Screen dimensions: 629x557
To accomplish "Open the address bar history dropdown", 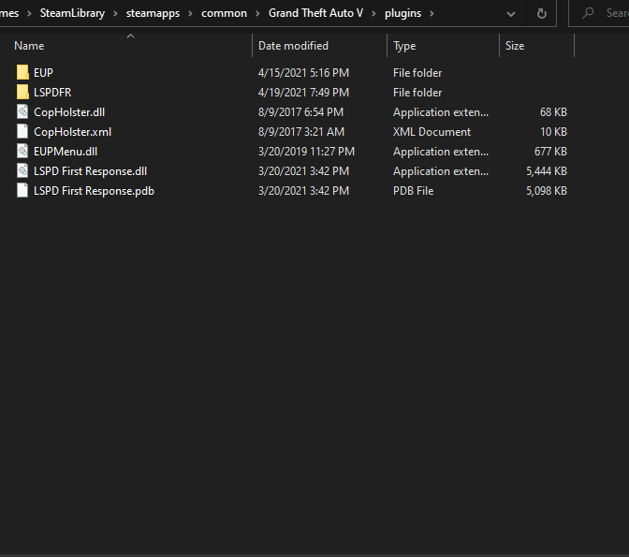I will click(510, 14).
